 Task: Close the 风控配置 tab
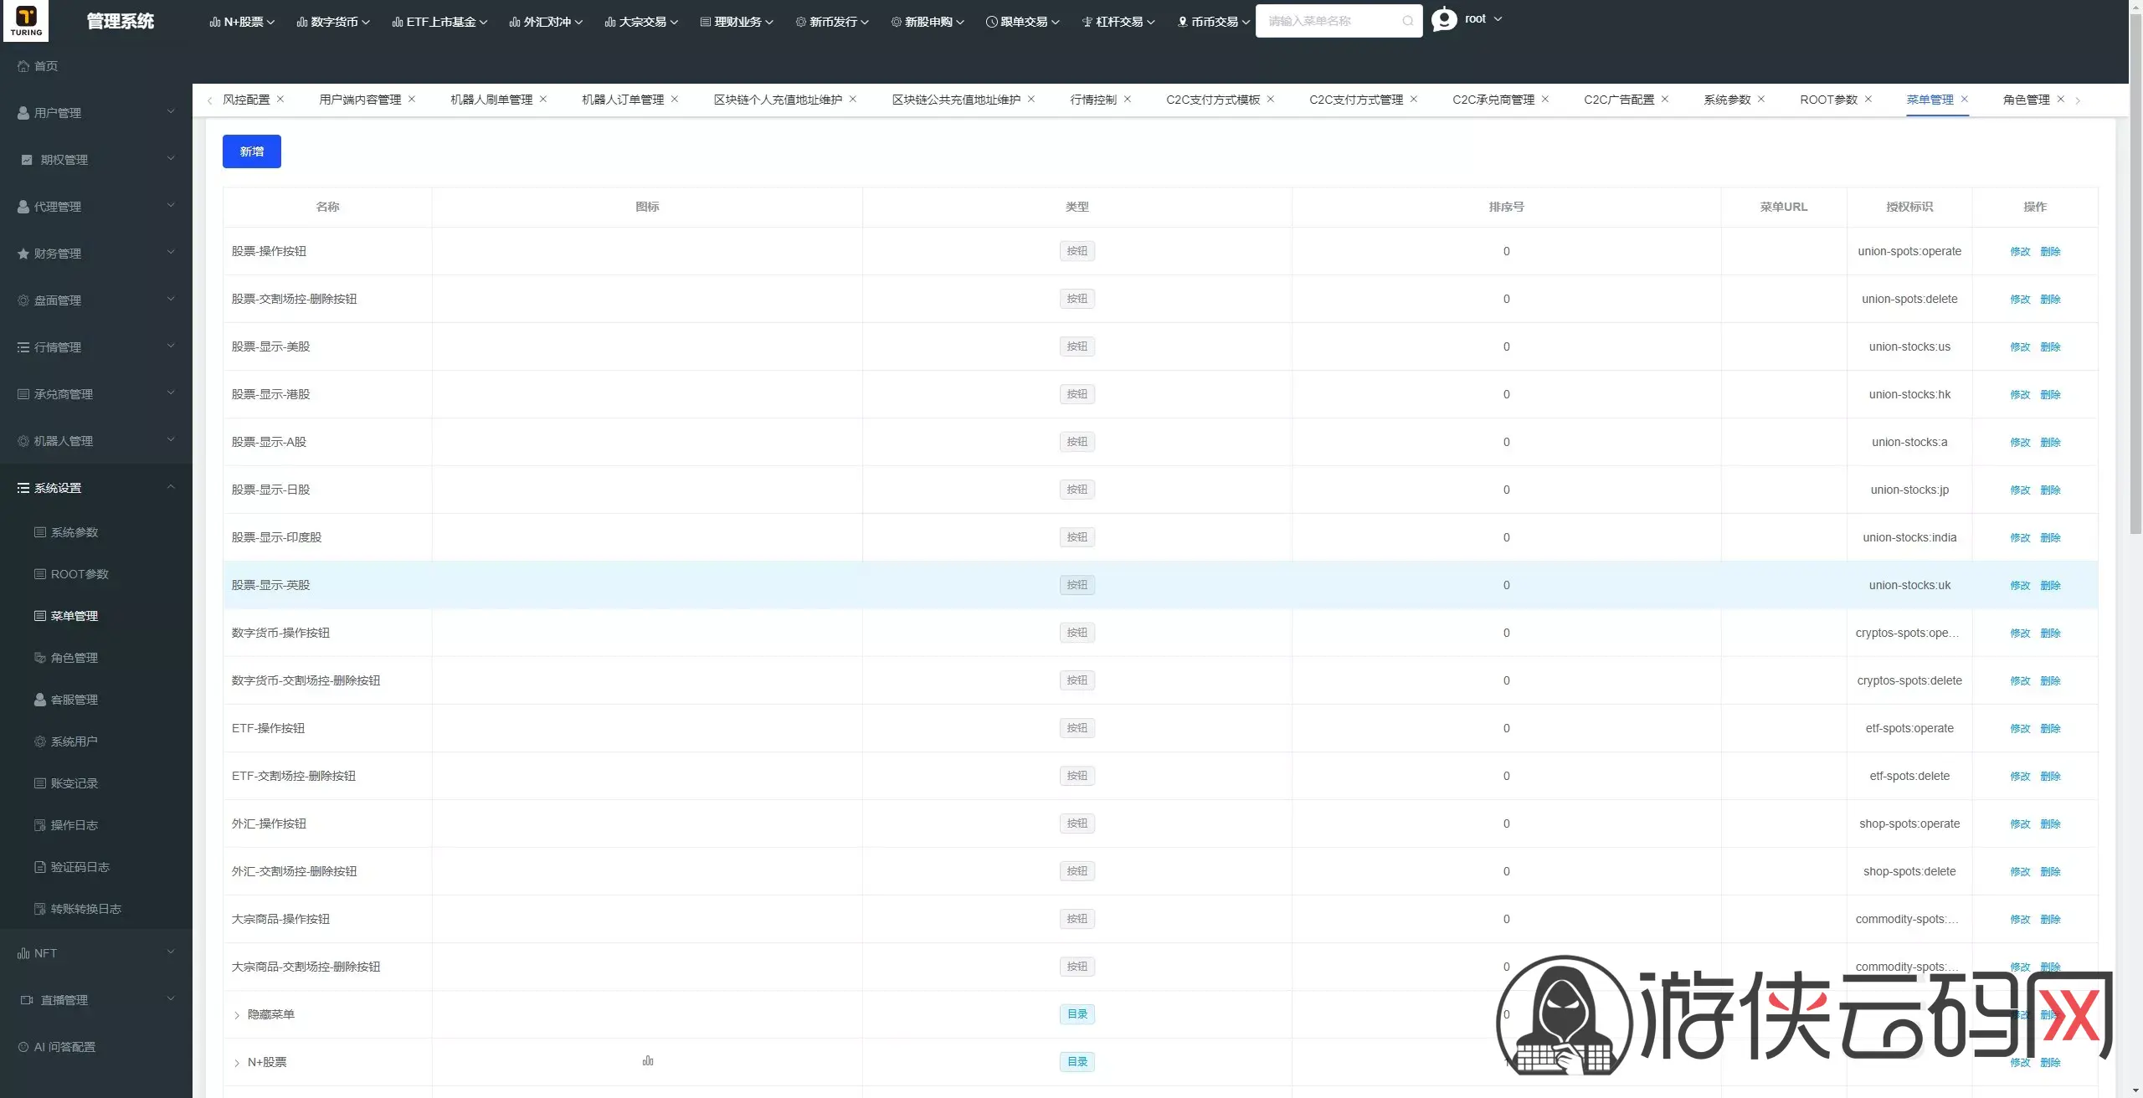coord(280,99)
